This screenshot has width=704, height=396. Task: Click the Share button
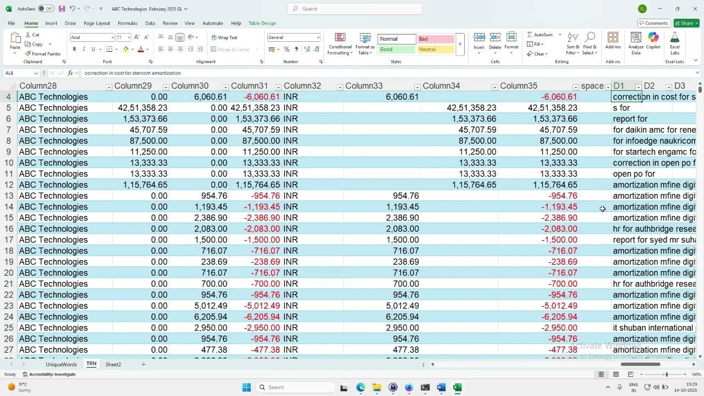686,23
